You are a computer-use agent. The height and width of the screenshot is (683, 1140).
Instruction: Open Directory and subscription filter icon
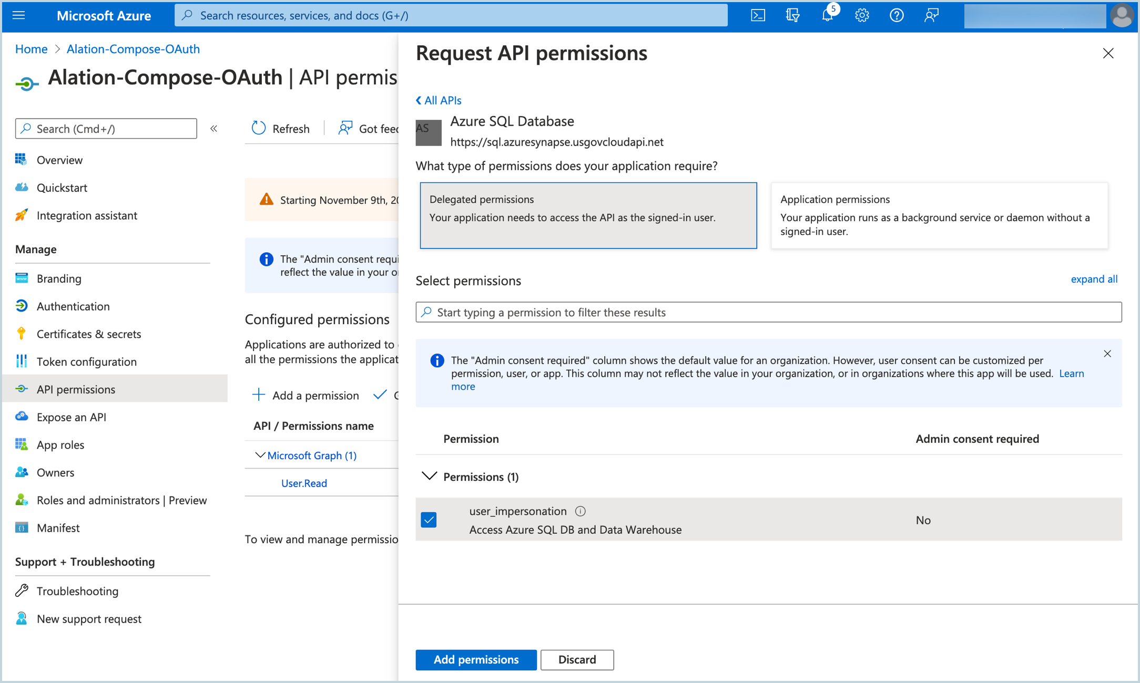[792, 15]
